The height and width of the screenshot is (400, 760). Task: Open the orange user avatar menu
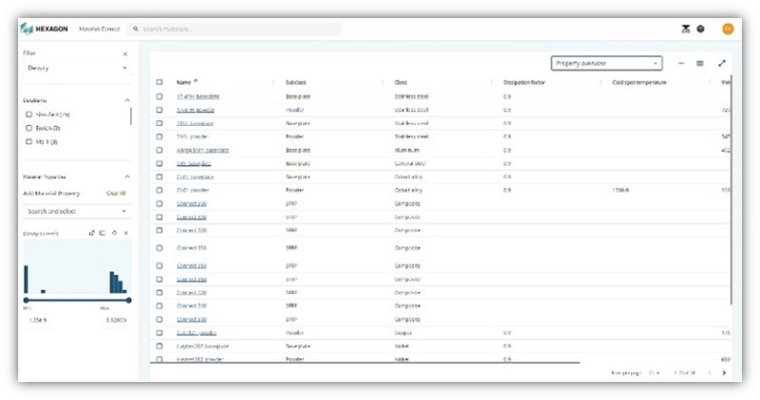[727, 29]
